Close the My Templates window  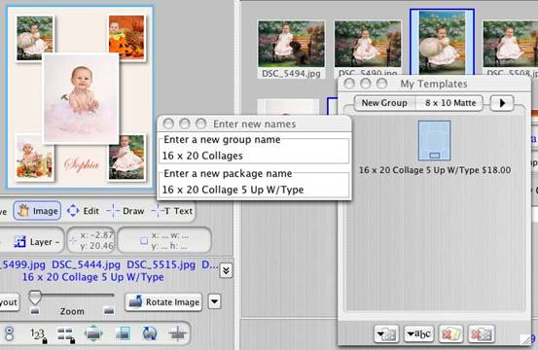[x=349, y=84]
